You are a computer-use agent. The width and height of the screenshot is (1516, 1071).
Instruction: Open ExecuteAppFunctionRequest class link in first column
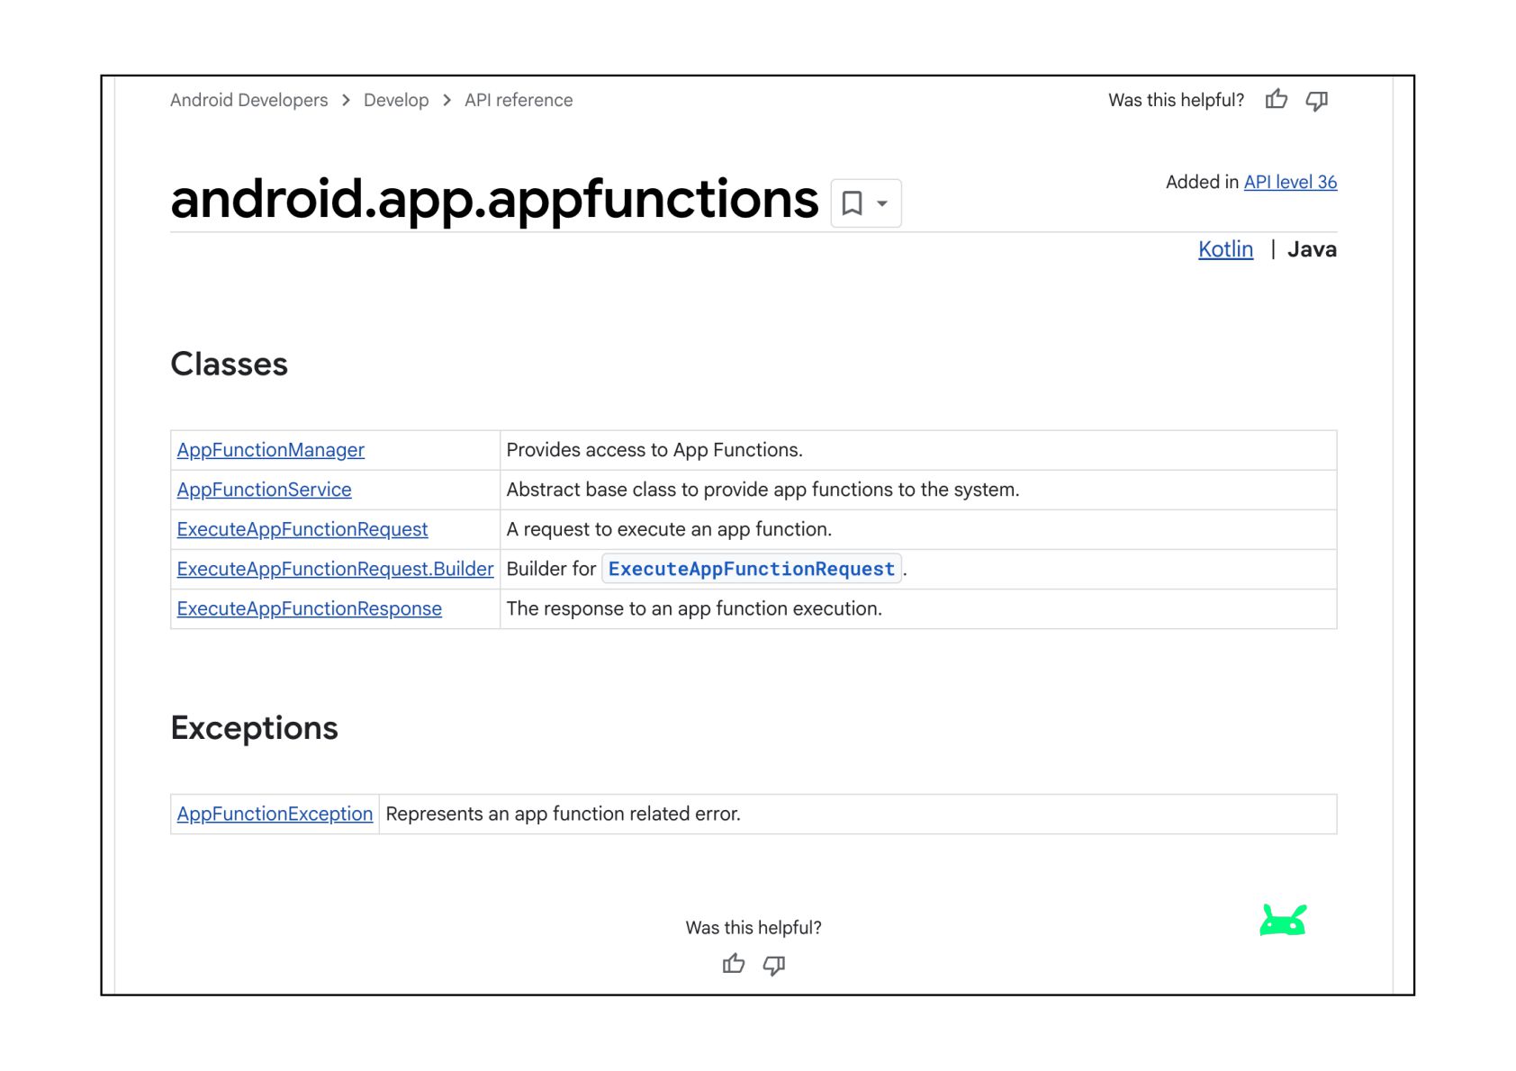tap(302, 529)
